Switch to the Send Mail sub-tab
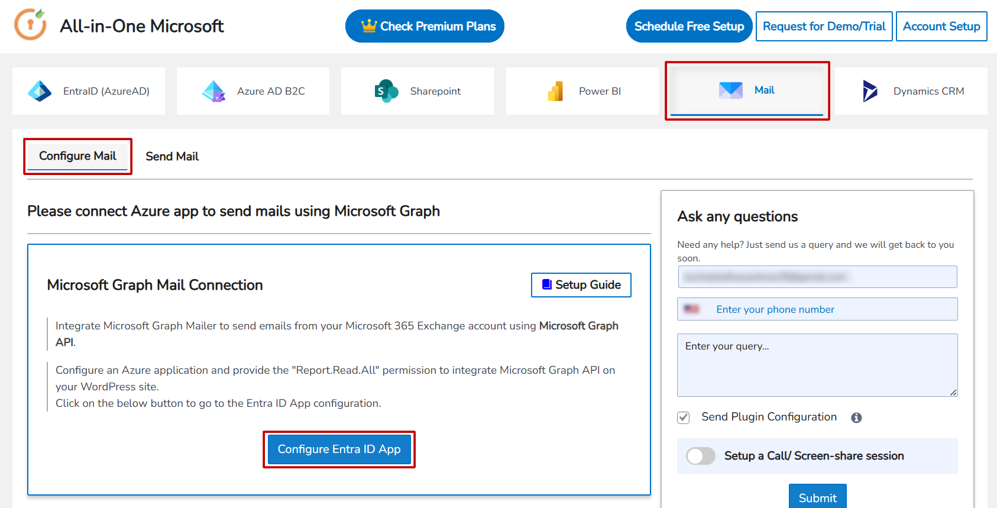The image size is (997, 508). (x=172, y=156)
